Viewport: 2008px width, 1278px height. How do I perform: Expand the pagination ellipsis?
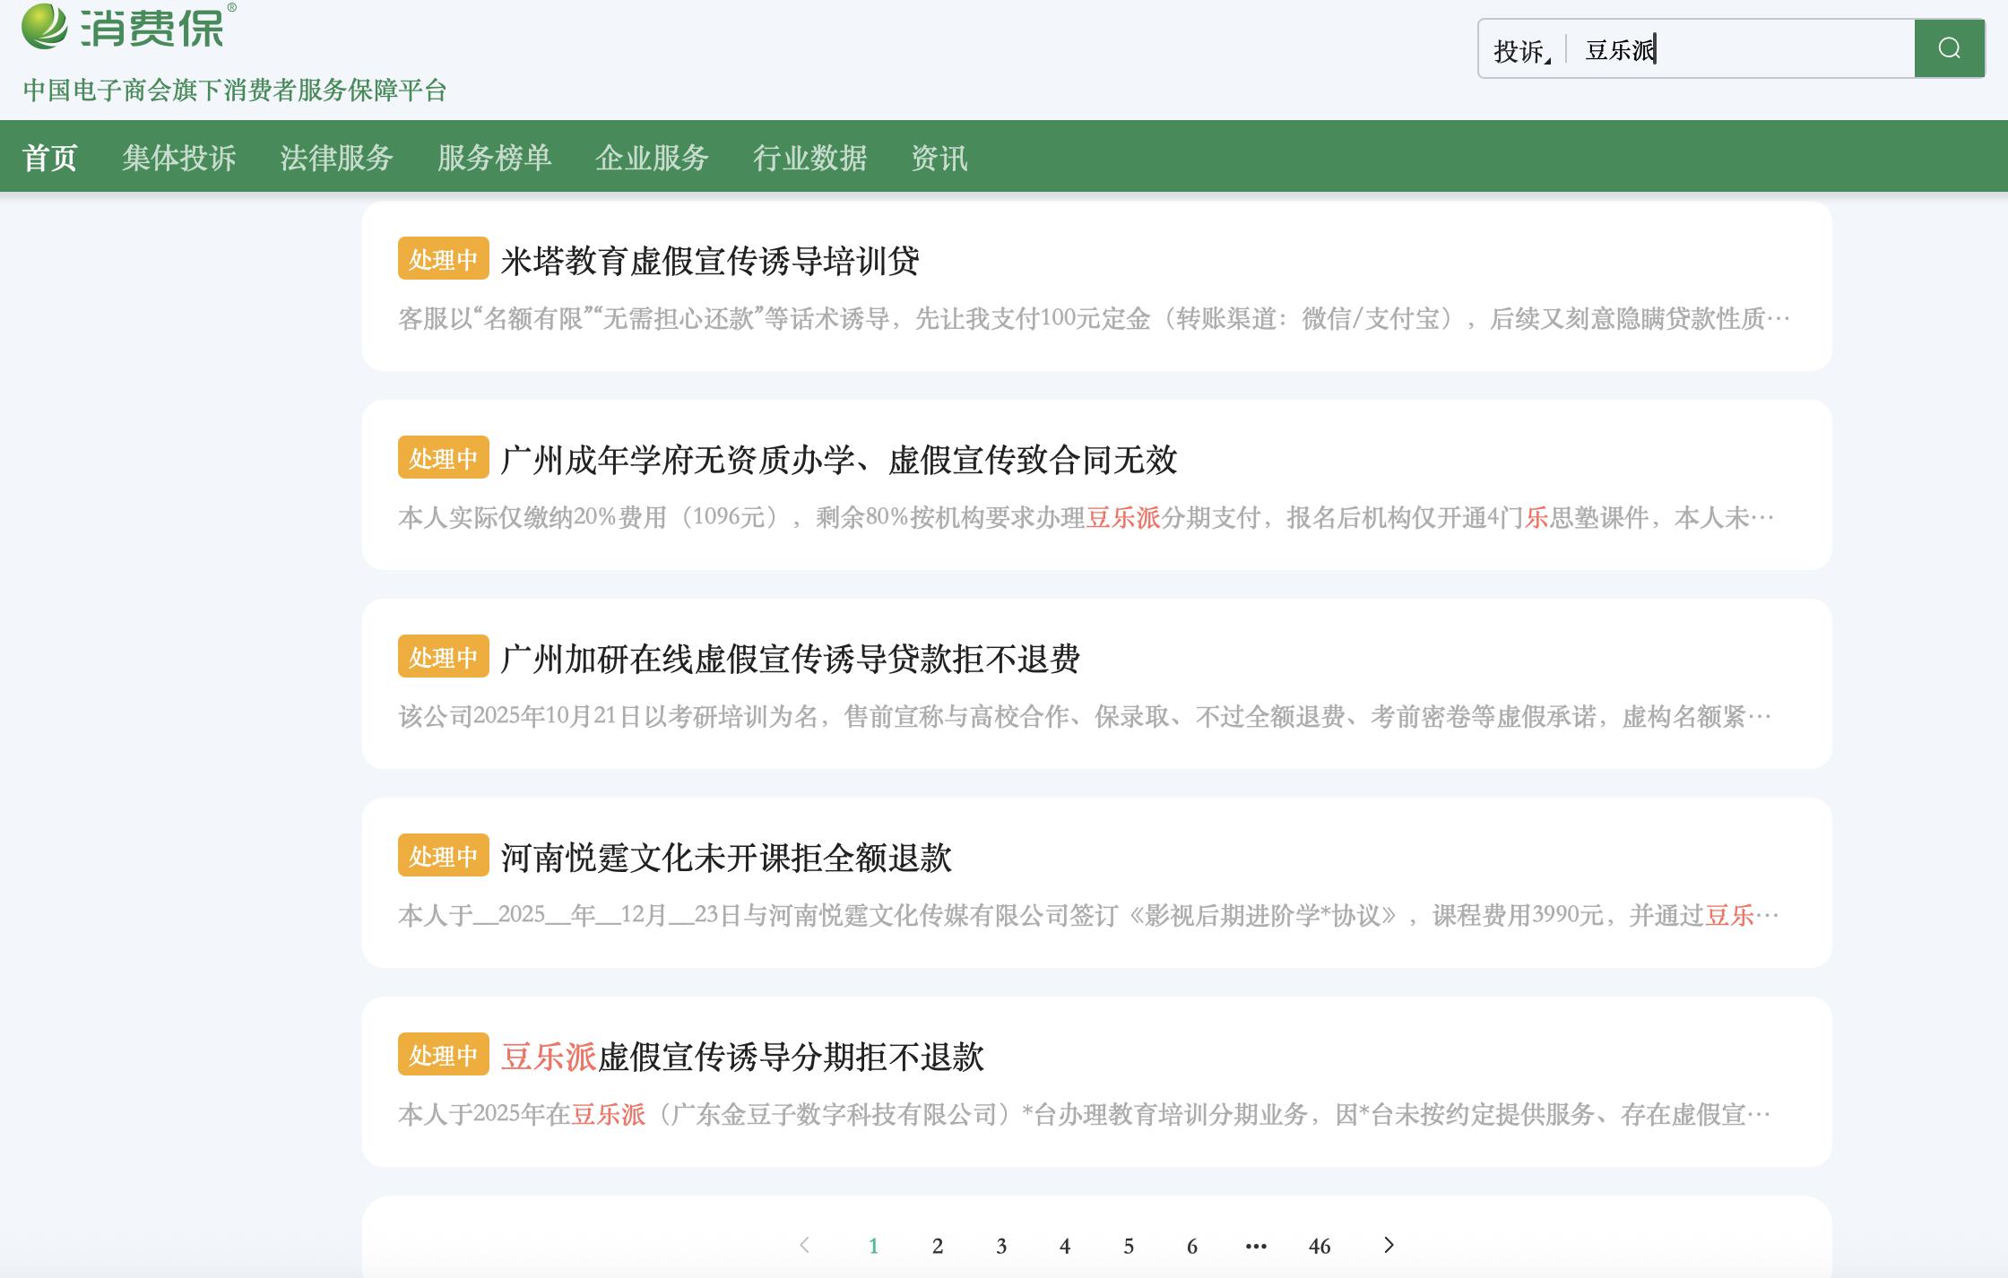coord(1256,1246)
